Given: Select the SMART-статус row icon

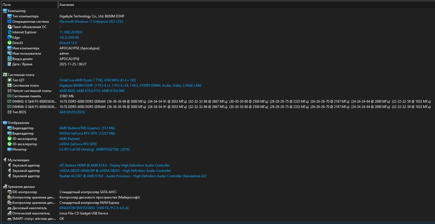Looking at the screenshot, I should coord(10,219).
